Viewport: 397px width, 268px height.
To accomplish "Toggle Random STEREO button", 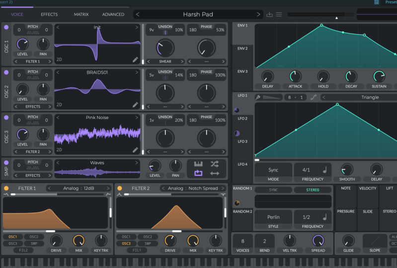I will 313,190.
